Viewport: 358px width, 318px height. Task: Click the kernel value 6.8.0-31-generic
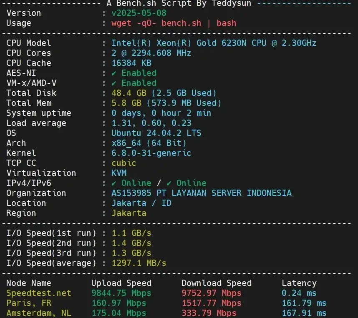click(x=151, y=153)
